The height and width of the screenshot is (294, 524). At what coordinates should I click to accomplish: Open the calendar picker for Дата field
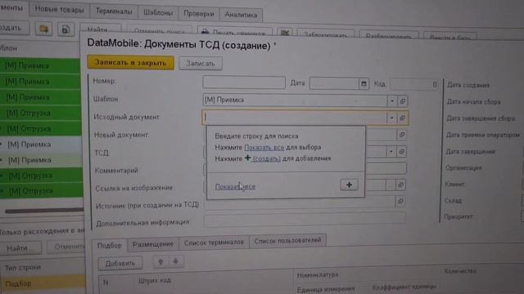pyautogui.click(x=364, y=83)
